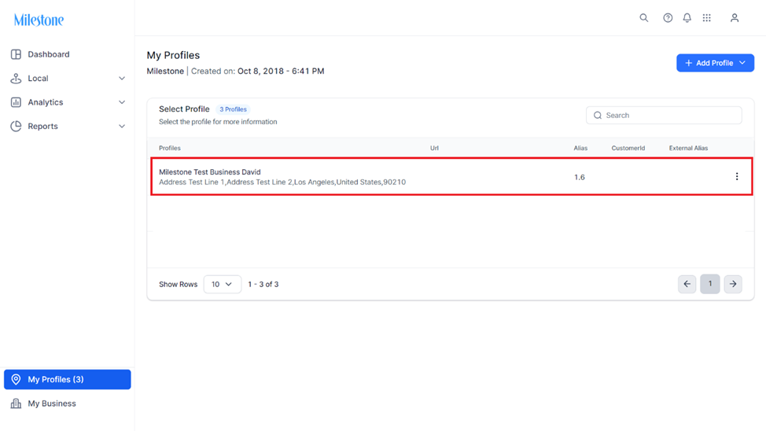766x431 pixels.
Task: Expand the Analytics menu chevron
Action: 122,102
